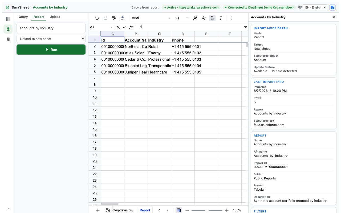The image size is (341, 213).
Task: Open the Upload to new sheet dropdown
Action: coord(51,39)
